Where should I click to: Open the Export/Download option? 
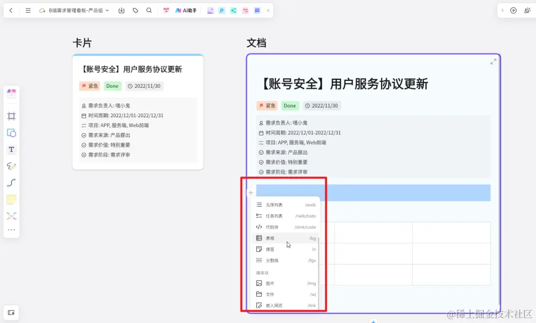[122, 10]
